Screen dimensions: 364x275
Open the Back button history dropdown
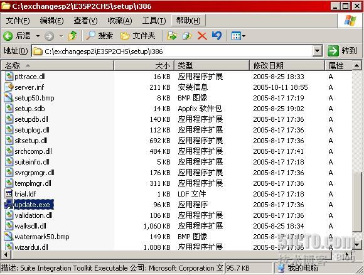coord(38,36)
